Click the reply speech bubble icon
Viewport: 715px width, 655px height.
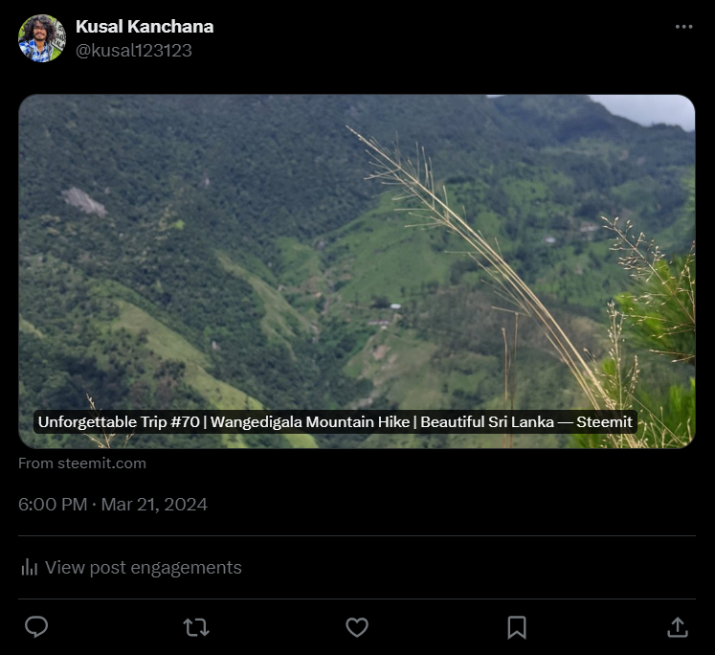point(36,627)
